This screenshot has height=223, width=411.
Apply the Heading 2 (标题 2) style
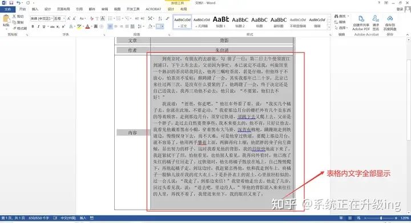240,22
